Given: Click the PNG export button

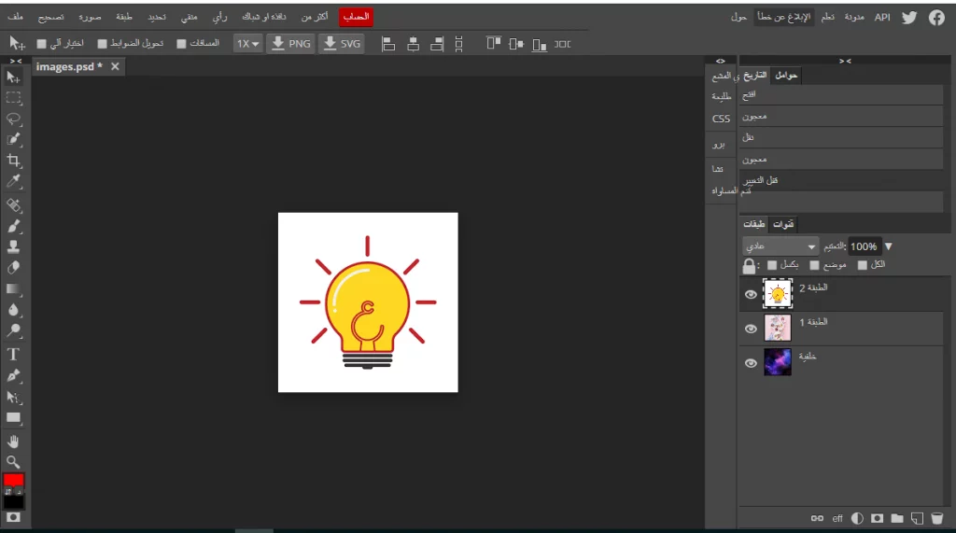Looking at the screenshot, I should (290, 44).
